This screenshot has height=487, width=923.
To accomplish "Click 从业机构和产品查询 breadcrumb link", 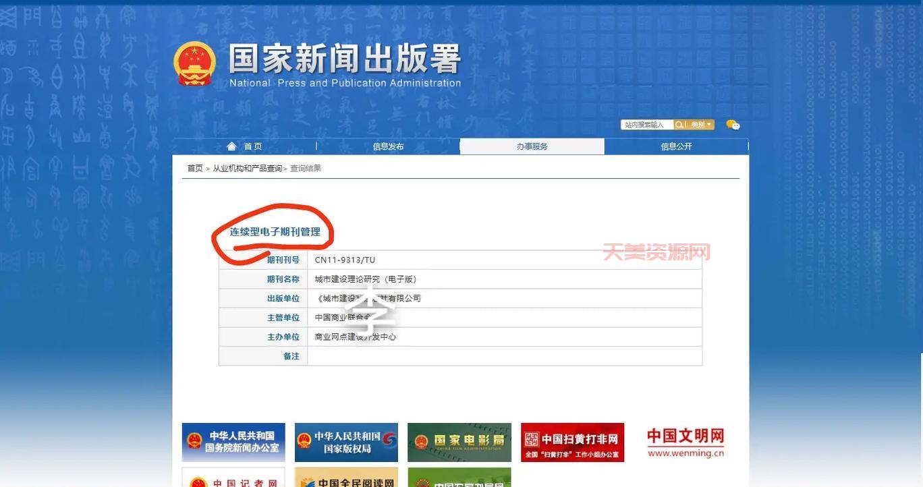I will (248, 169).
